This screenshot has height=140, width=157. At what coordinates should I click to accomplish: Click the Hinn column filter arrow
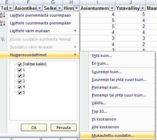[76, 8]
